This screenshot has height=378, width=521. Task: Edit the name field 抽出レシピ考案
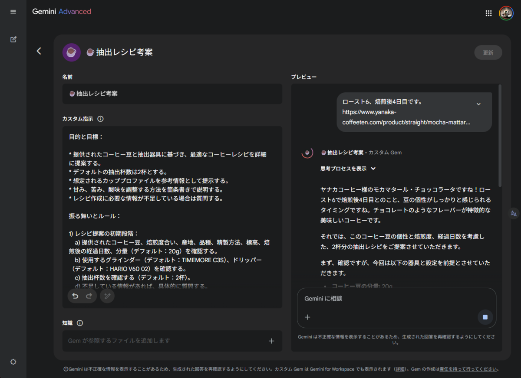coord(172,94)
